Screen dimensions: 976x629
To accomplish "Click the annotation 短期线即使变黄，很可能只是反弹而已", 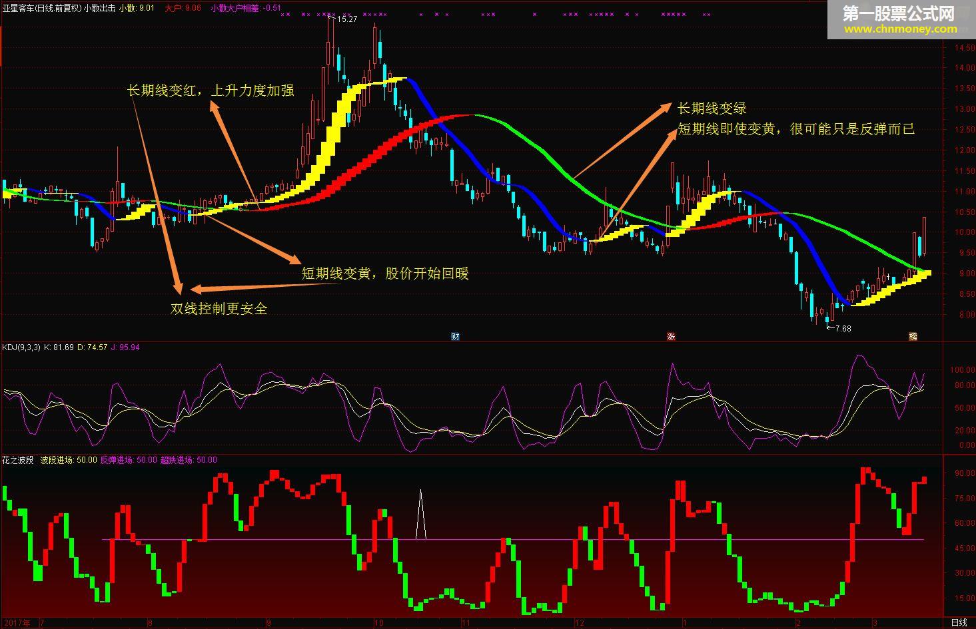I will click(x=796, y=129).
